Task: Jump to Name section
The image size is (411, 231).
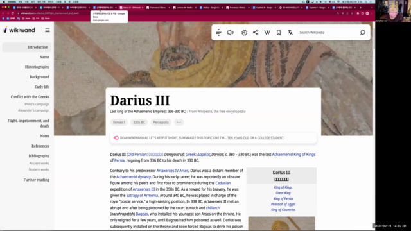Action: [x=44, y=57]
